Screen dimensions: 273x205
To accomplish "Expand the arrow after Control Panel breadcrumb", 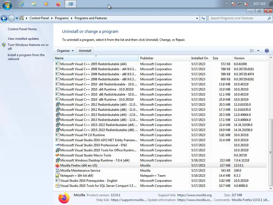I will [52, 18].
